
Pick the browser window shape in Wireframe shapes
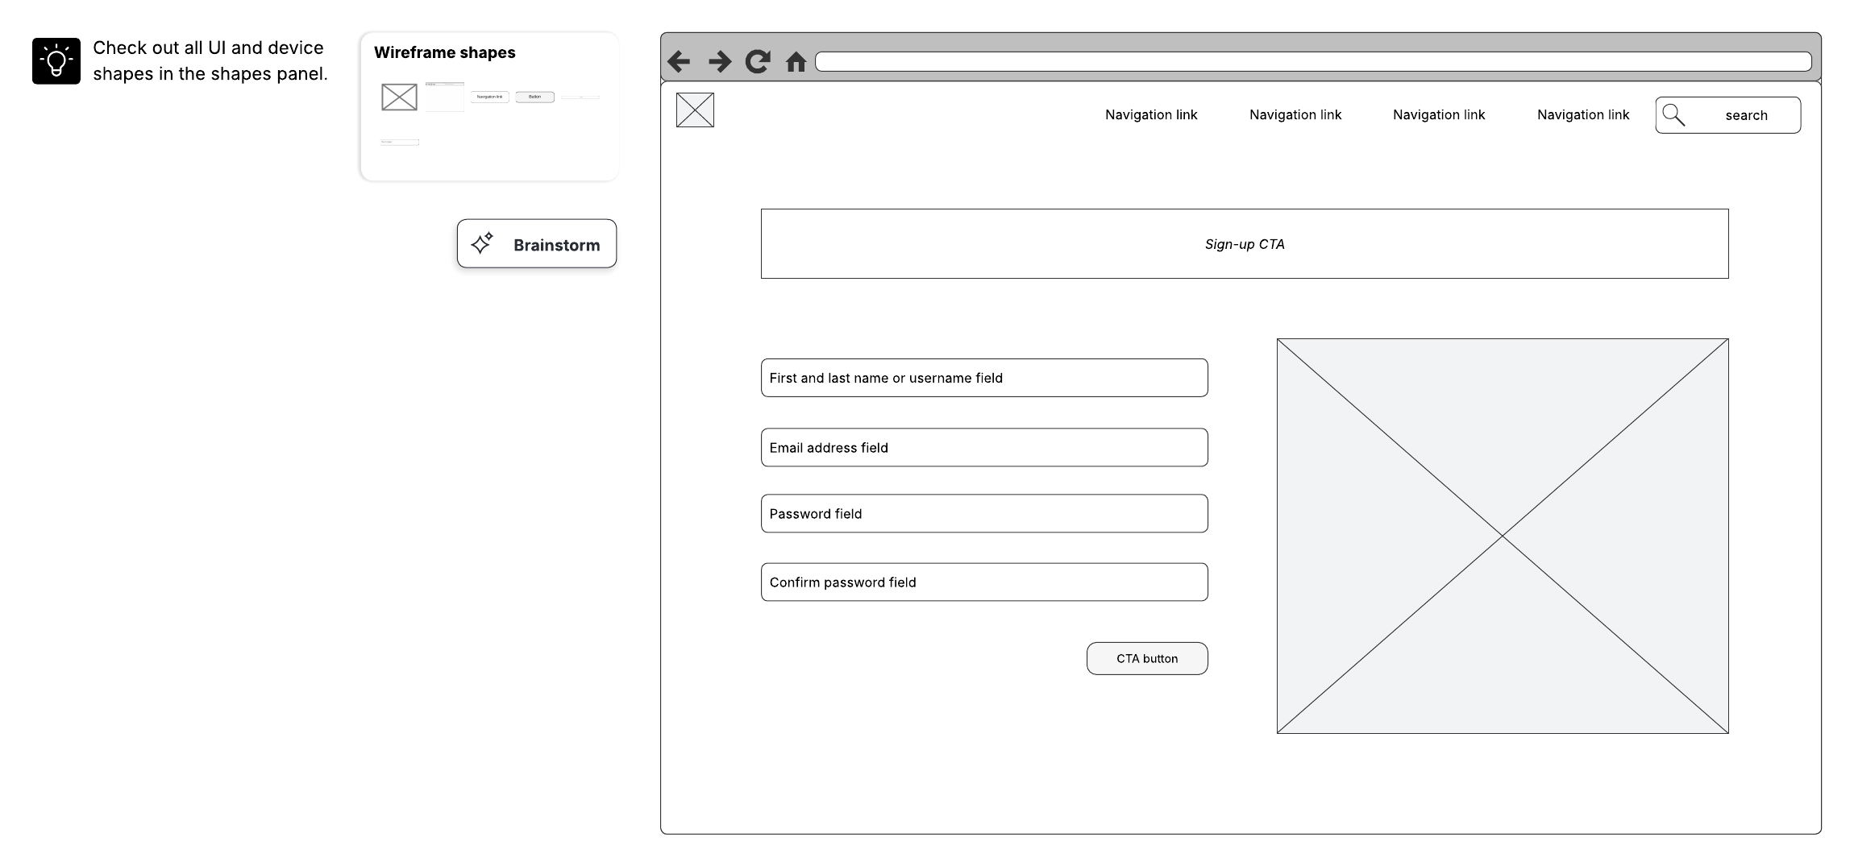pyautogui.click(x=444, y=97)
